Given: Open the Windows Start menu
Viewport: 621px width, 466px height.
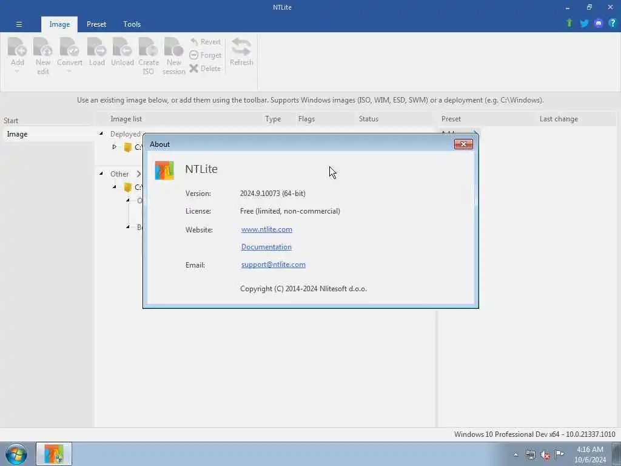Looking at the screenshot, I should (16, 454).
